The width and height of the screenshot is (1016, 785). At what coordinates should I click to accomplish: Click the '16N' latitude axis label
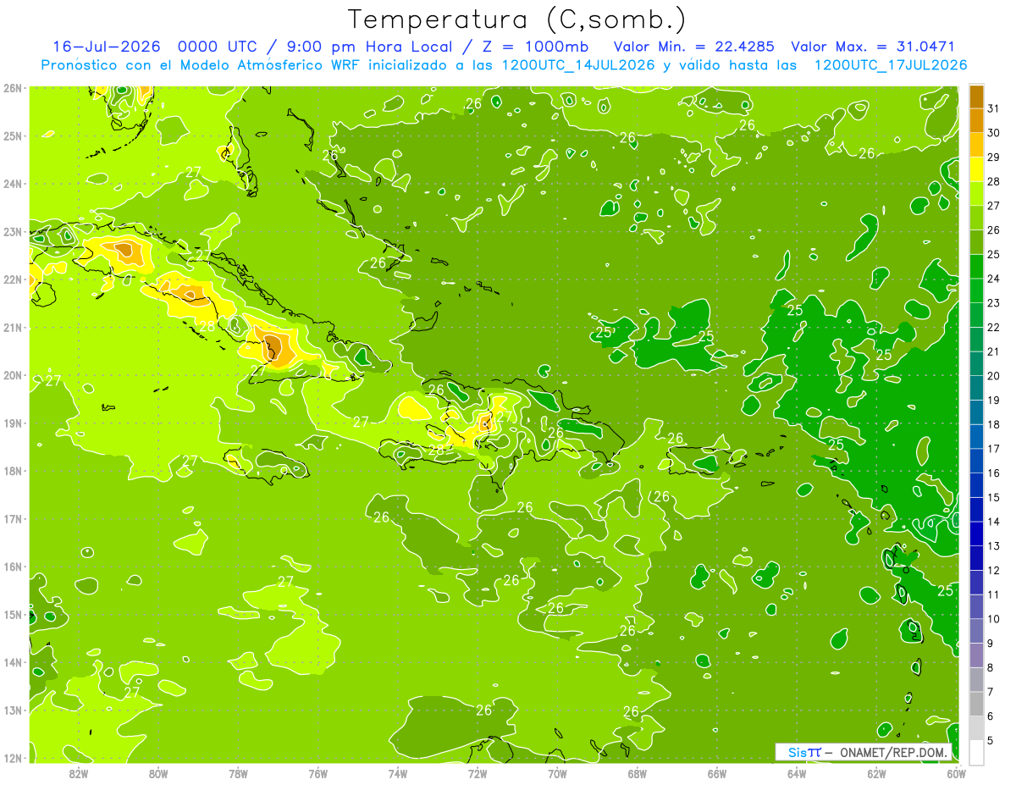tap(13, 567)
